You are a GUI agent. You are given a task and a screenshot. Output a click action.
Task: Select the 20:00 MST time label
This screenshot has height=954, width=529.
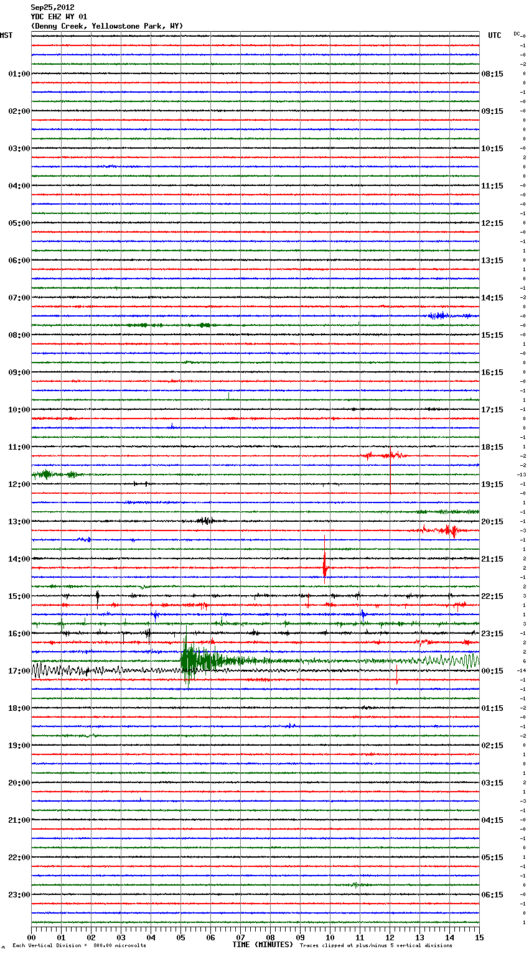[19, 783]
